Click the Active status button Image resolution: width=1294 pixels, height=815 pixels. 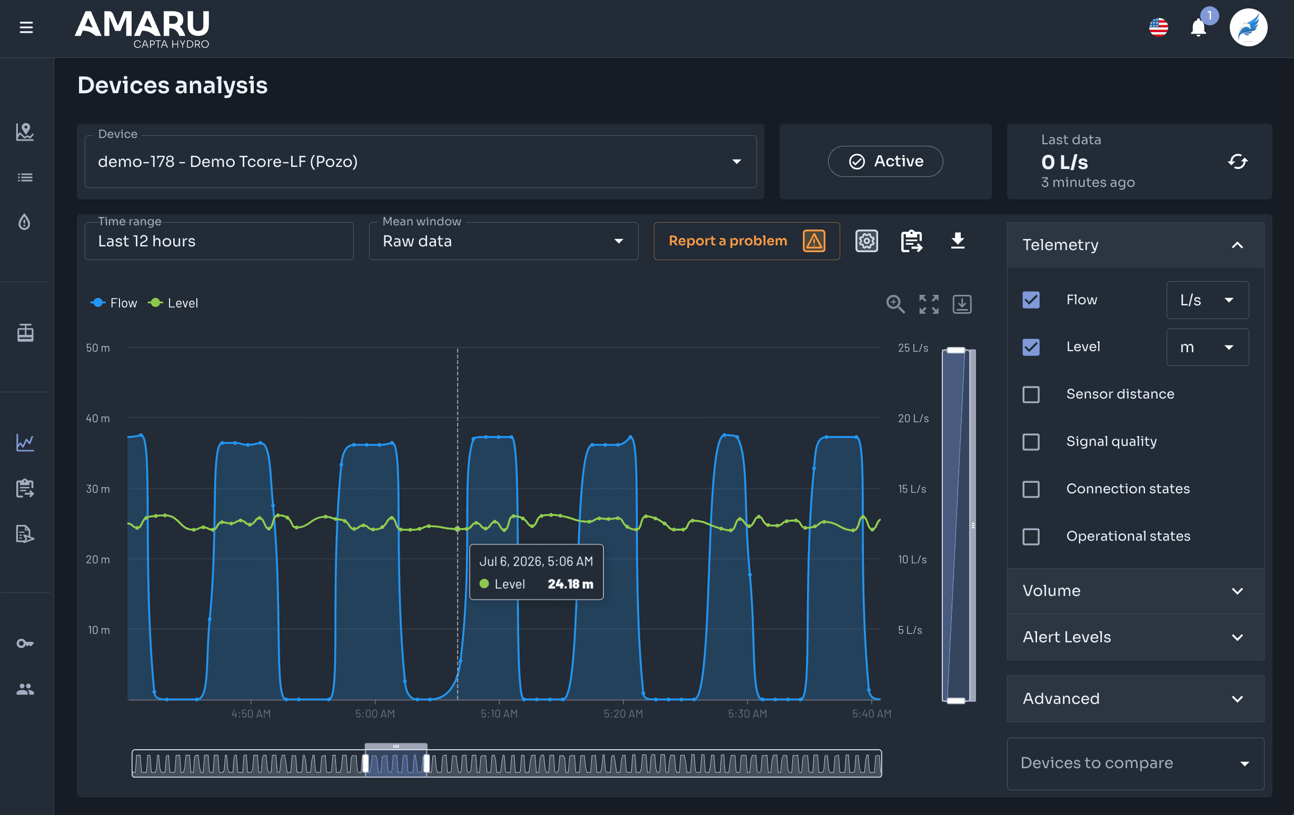tap(885, 161)
